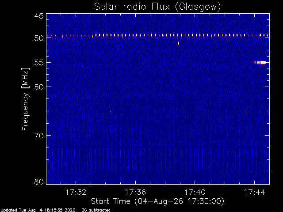Click the "BG subtracted" footer note
The height and width of the screenshot is (212, 283).
pyautogui.click(x=96, y=210)
